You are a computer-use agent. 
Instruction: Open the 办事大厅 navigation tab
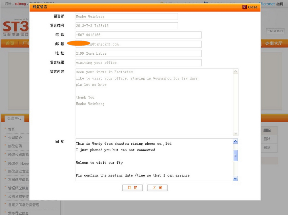point(273,43)
